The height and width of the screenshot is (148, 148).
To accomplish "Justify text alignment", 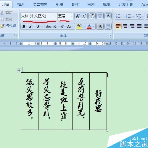I will pos(139,26).
